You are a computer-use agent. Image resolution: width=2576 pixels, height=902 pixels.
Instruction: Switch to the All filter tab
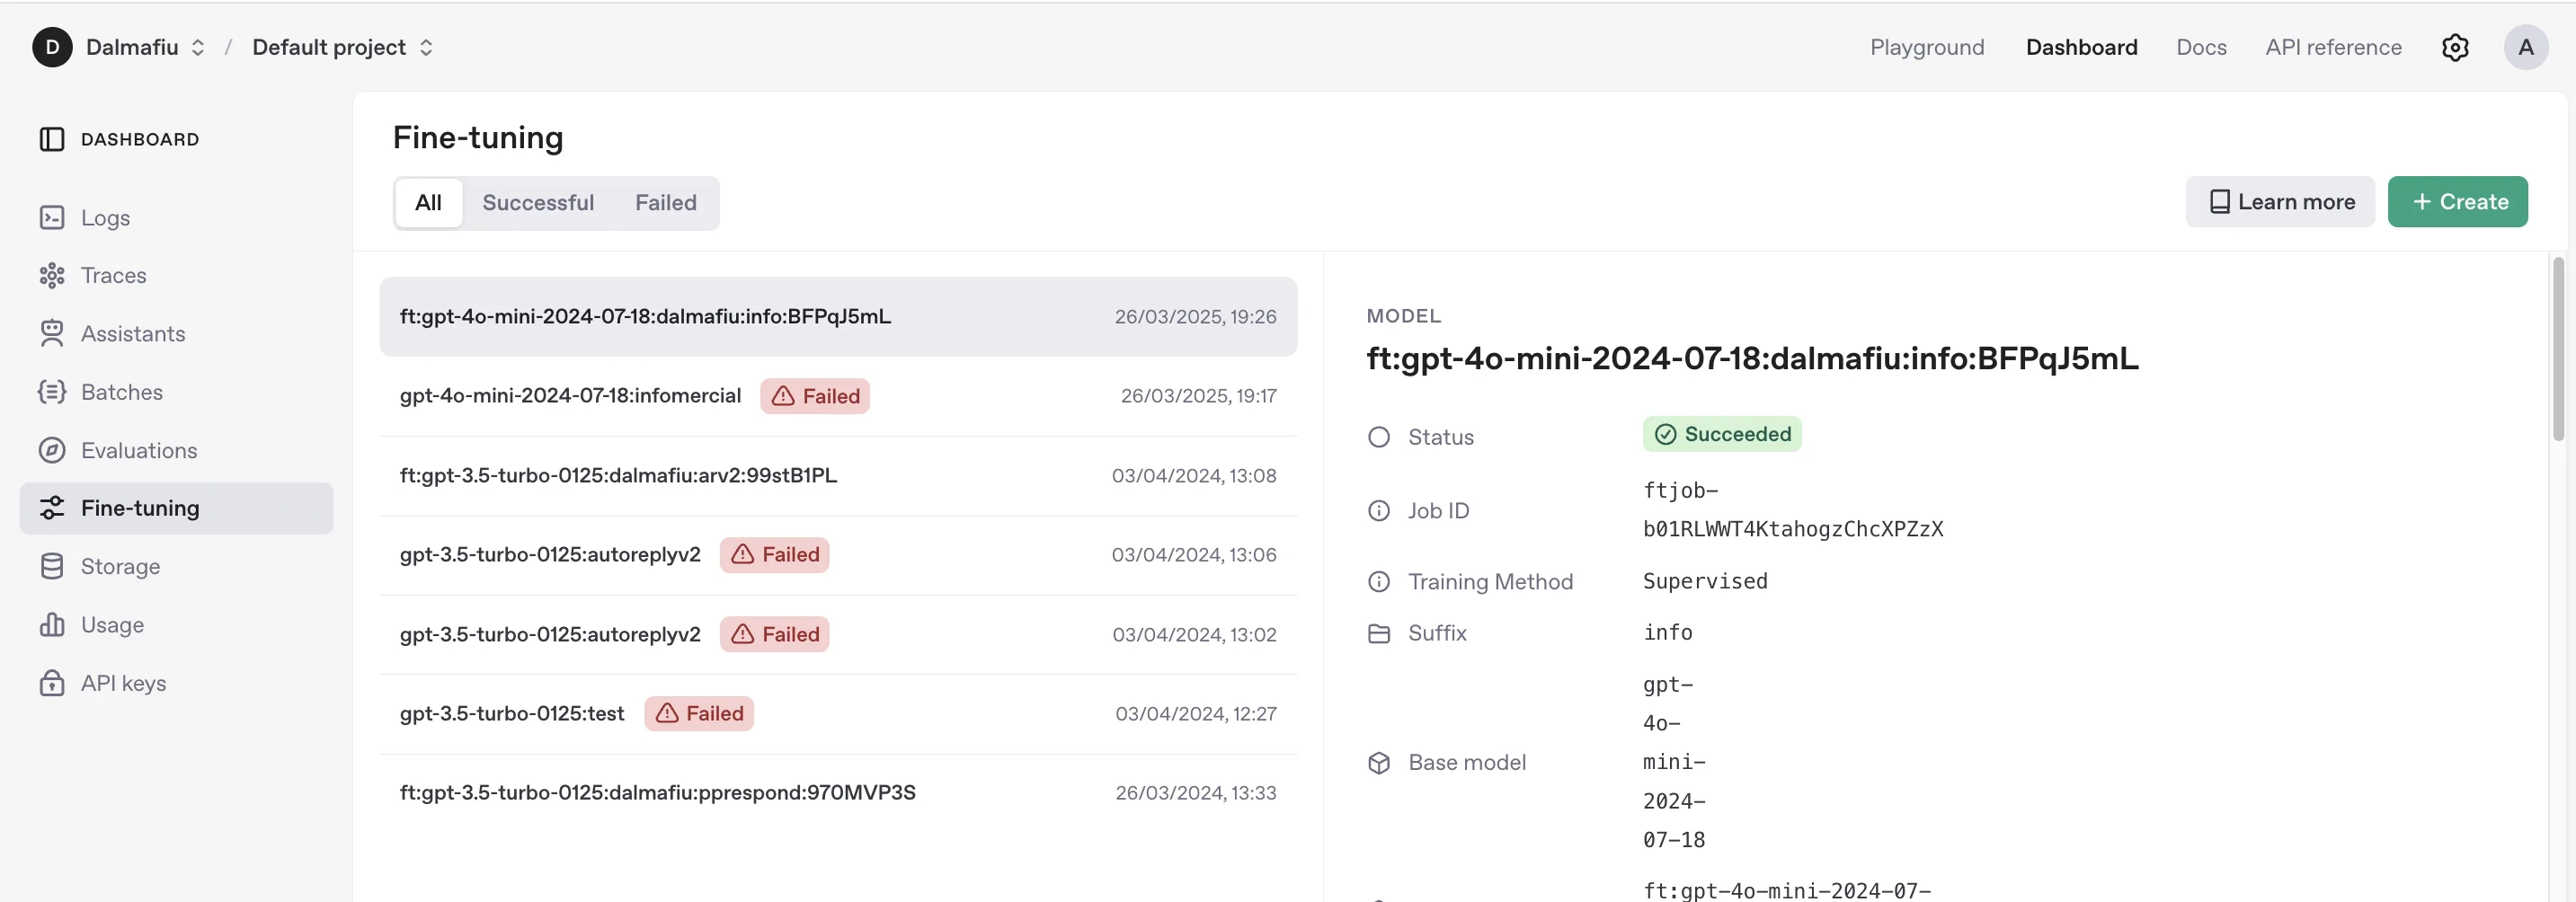tap(428, 203)
